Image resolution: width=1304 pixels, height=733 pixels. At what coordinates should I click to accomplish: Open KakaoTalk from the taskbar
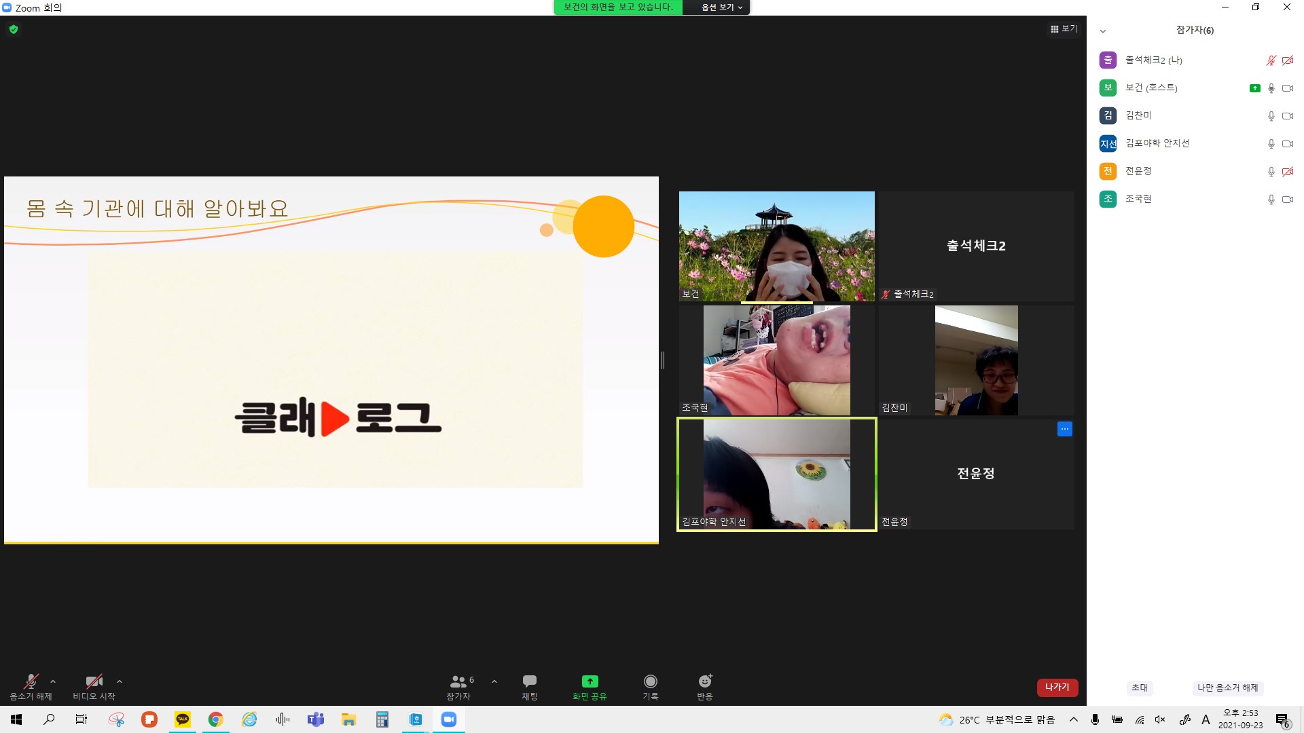tap(183, 719)
